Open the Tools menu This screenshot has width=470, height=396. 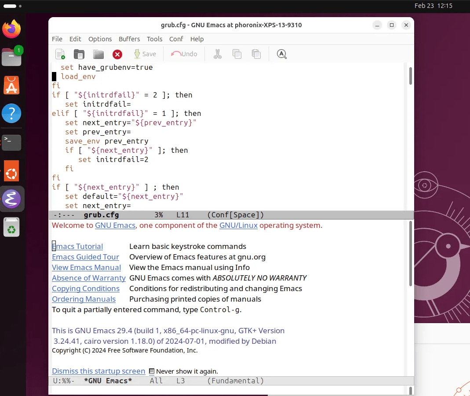pyautogui.click(x=154, y=39)
